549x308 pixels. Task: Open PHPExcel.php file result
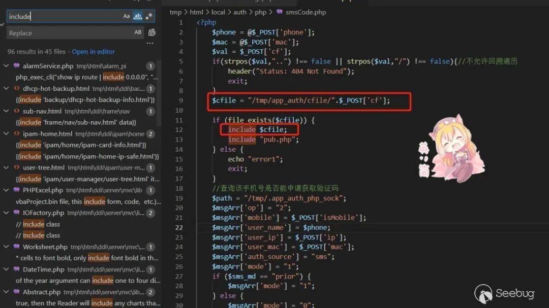43,190
